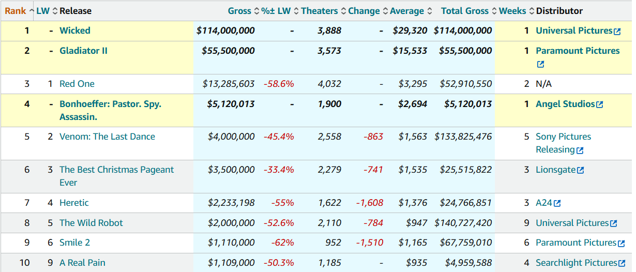Sort by Theaters column header

point(320,11)
